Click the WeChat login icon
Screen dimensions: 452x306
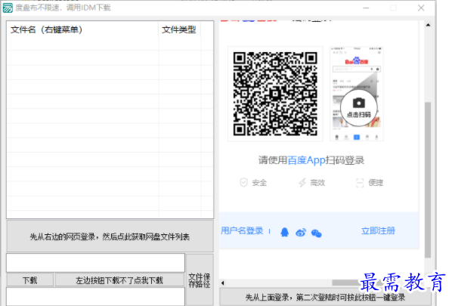tap(317, 233)
